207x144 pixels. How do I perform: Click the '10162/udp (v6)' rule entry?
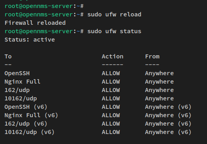pyautogui.click(x=30, y=132)
